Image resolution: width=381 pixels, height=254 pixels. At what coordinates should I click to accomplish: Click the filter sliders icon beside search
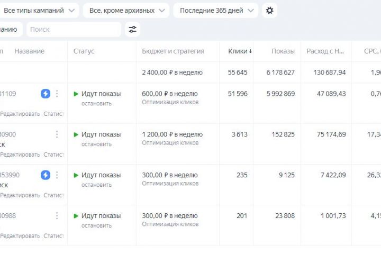(x=132, y=30)
